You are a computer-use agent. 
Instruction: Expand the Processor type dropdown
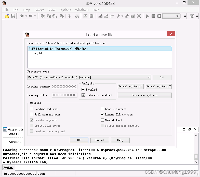click(x=149, y=77)
